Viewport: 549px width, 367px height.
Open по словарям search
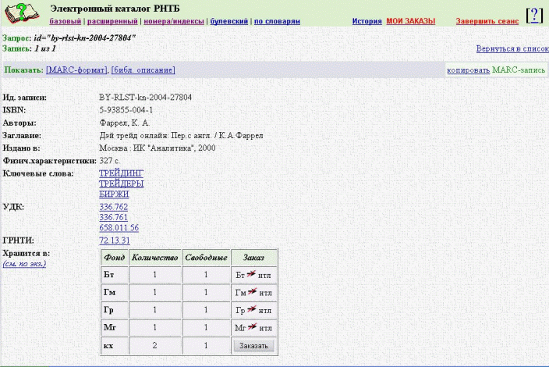point(278,21)
